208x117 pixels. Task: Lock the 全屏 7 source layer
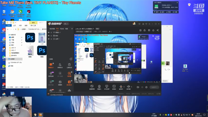[x=51, y=39]
